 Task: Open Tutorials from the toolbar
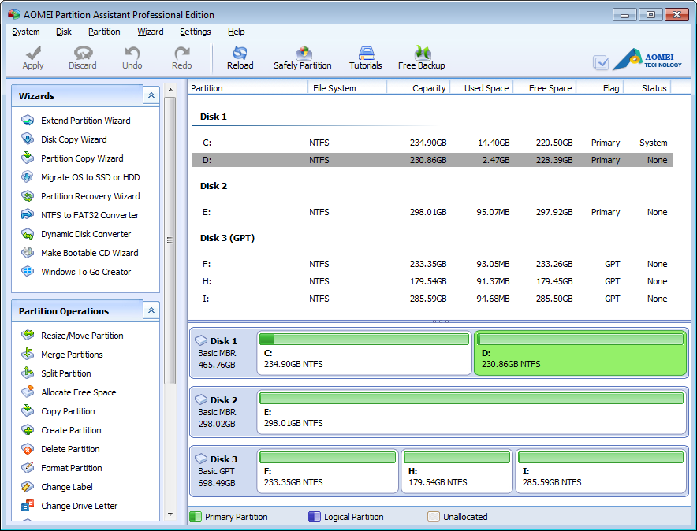[x=365, y=57]
